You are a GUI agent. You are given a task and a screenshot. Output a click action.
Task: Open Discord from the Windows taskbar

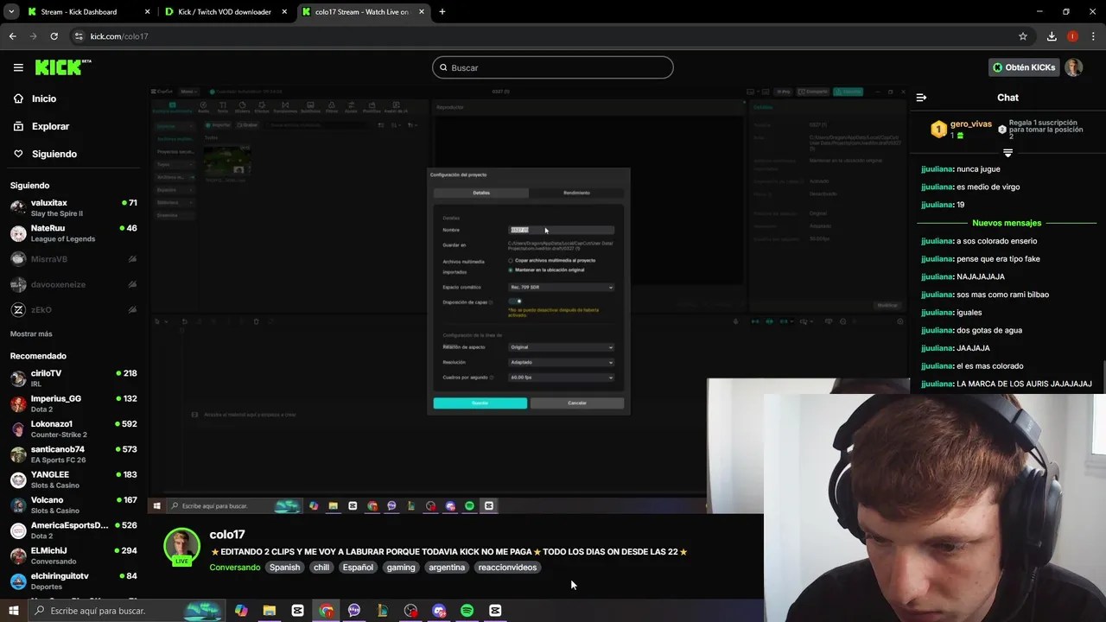439,611
